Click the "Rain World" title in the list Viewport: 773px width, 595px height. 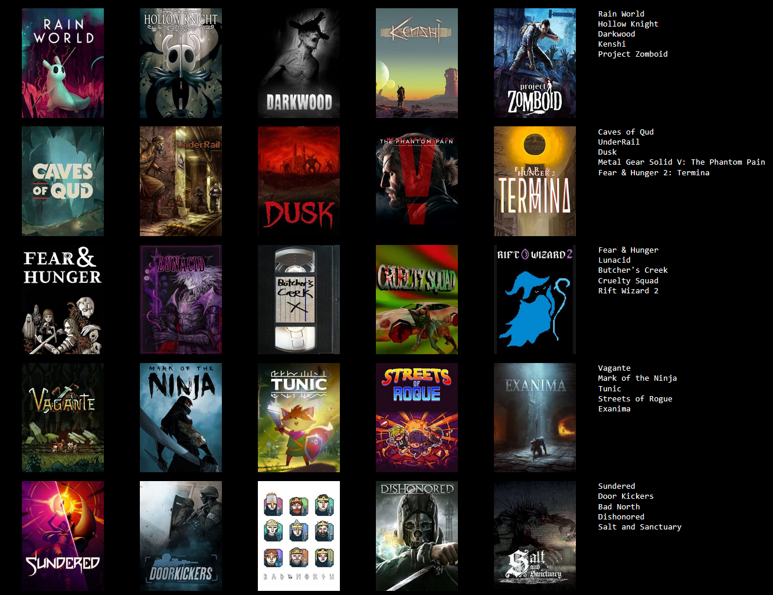click(621, 14)
